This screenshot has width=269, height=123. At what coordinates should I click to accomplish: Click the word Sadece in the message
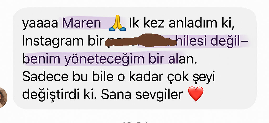point(45,77)
